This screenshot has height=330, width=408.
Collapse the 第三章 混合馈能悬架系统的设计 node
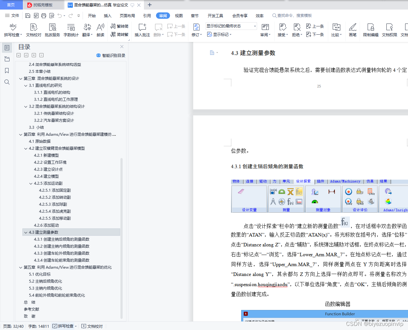(21, 79)
